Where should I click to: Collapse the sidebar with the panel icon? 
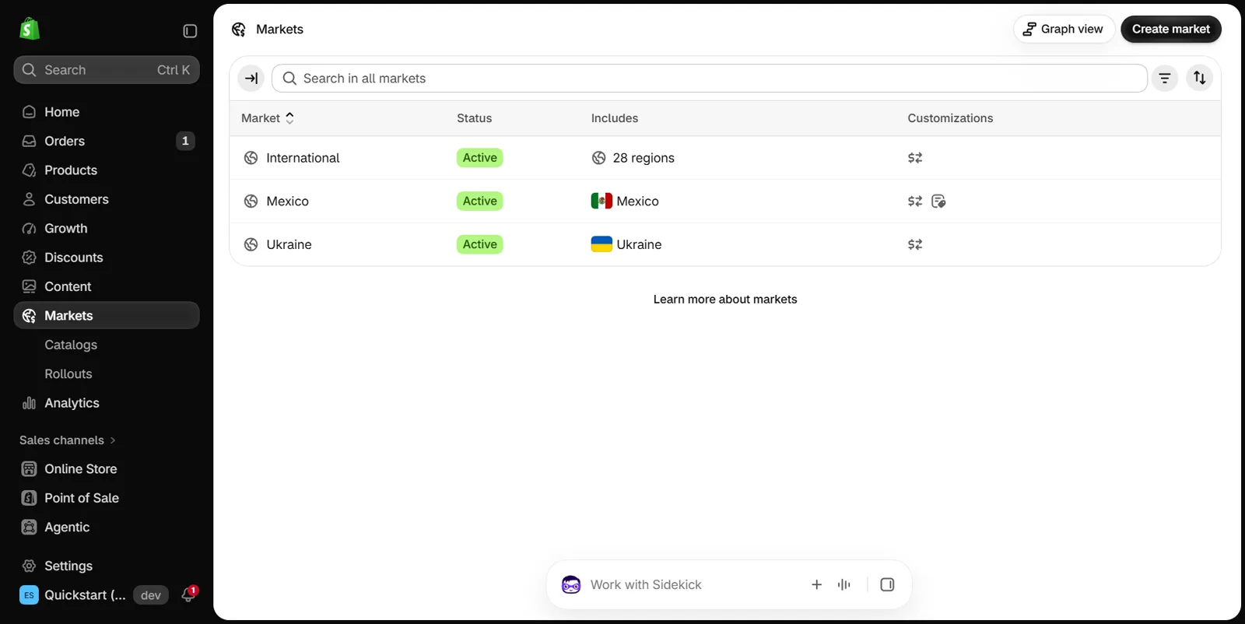coord(190,31)
